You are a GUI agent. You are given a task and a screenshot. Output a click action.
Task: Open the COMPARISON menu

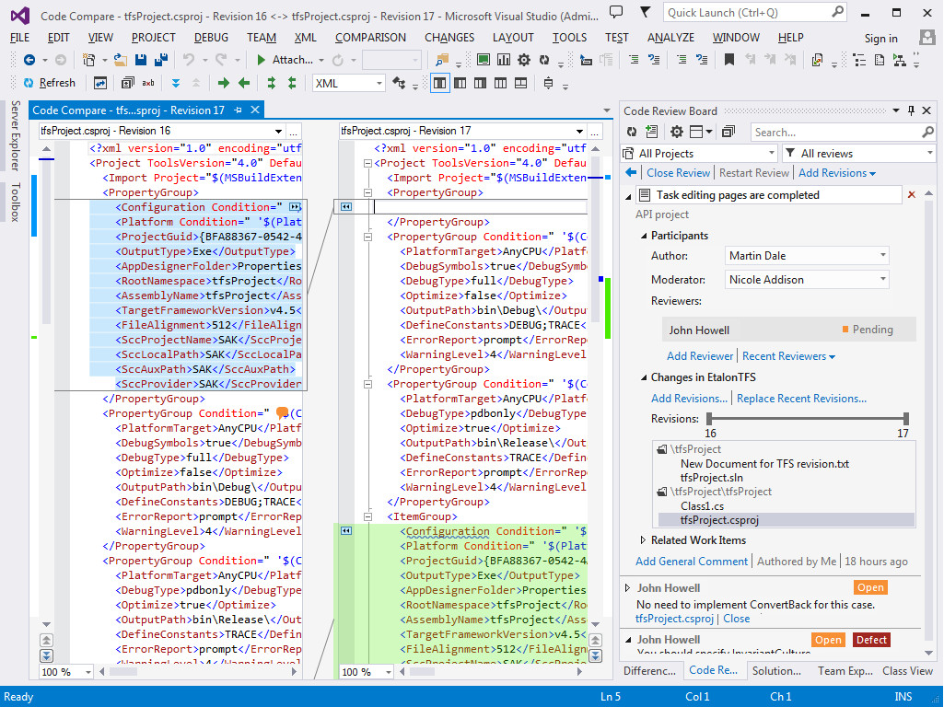[x=370, y=38]
